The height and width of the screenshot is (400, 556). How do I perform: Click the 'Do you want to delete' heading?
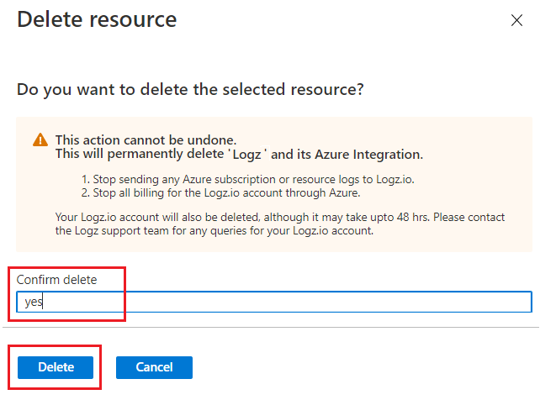coord(190,89)
